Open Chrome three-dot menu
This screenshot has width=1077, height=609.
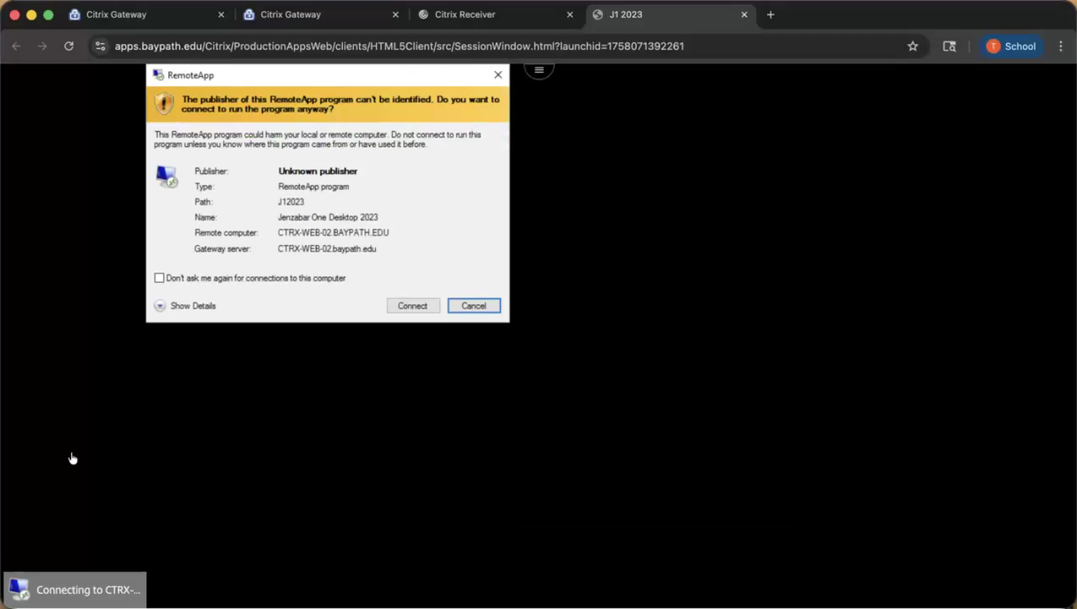click(1060, 46)
